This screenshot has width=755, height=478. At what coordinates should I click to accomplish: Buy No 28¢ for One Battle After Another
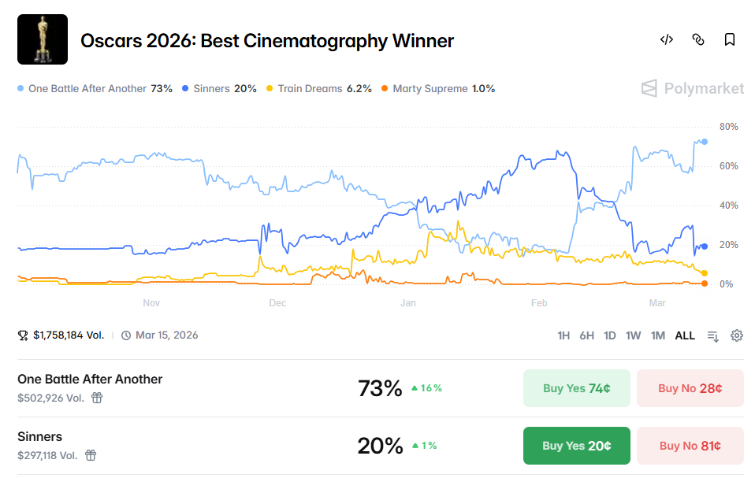pyautogui.click(x=690, y=388)
